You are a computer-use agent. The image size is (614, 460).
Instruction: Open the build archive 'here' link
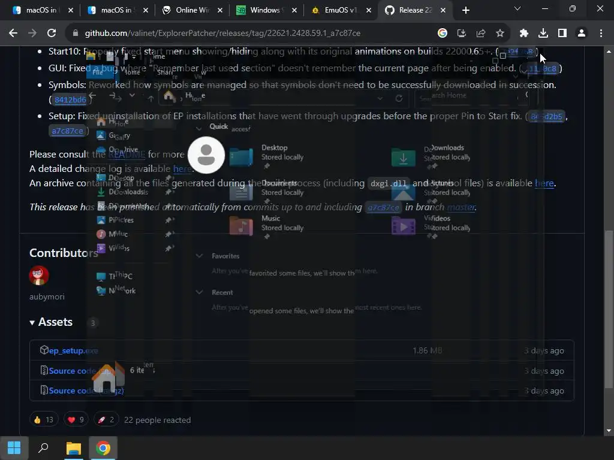click(544, 183)
